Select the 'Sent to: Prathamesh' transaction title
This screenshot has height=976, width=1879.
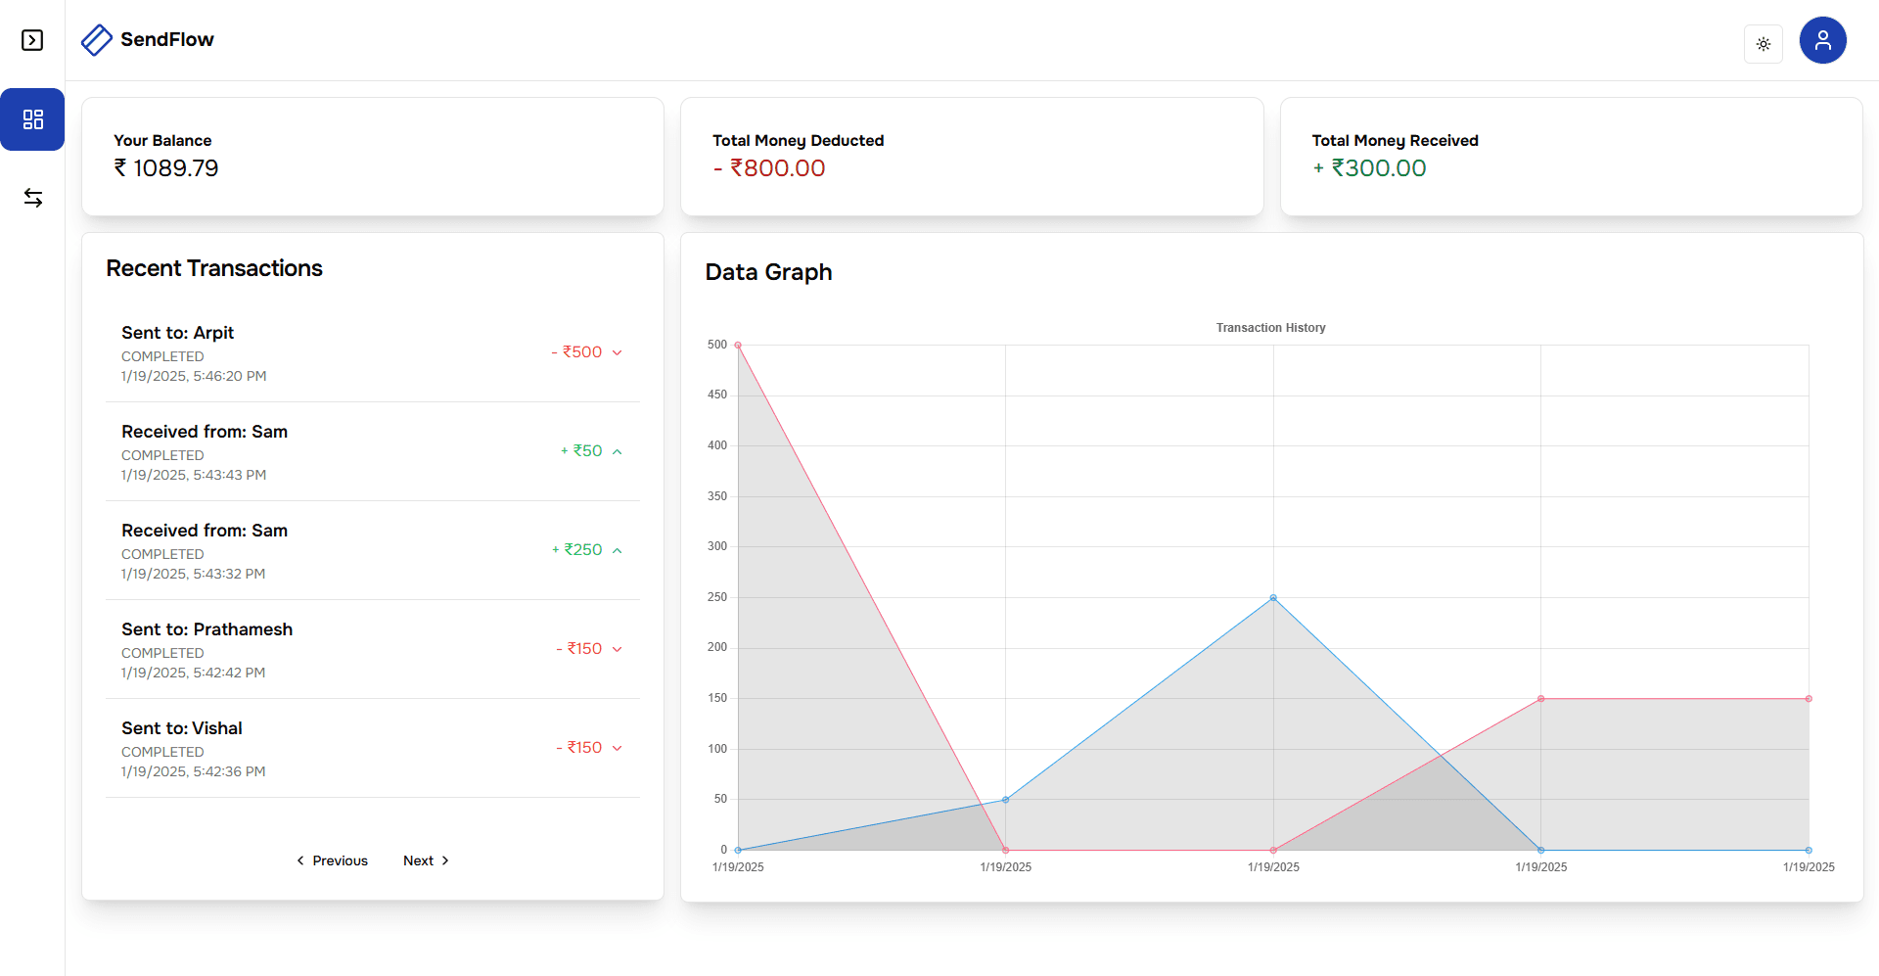click(206, 629)
